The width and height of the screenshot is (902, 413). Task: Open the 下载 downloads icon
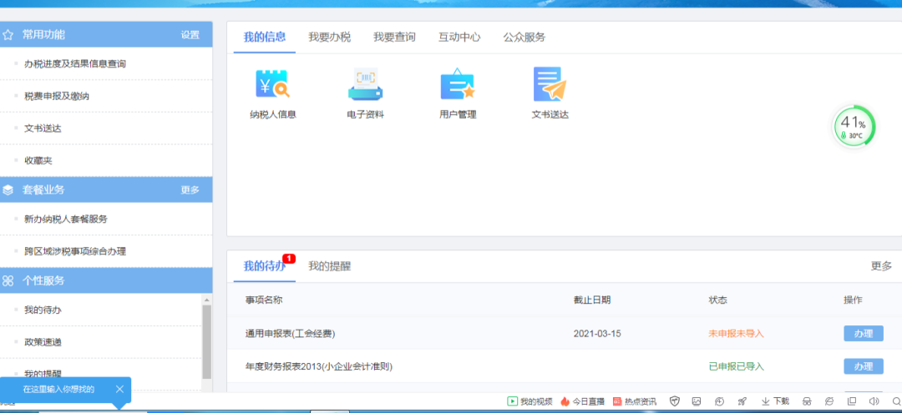coord(775,401)
